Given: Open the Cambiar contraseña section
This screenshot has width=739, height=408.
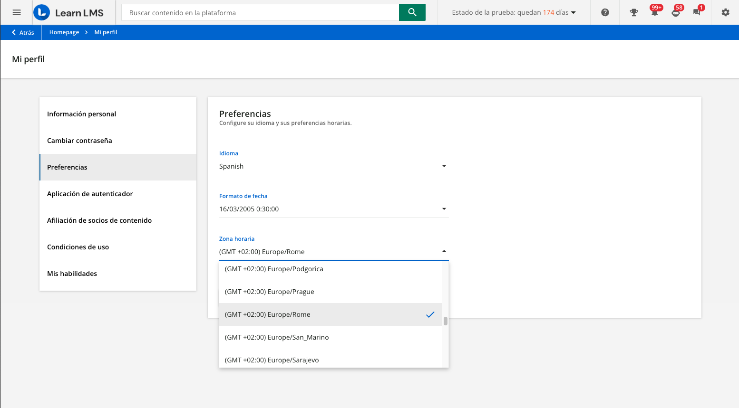Looking at the screenshot, I should coord(118,141).
